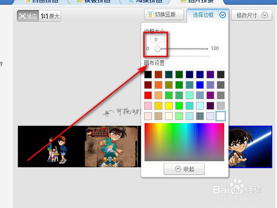Click the 画布设置 heading
Screen dimensions: 277x208
click(154, 63)
